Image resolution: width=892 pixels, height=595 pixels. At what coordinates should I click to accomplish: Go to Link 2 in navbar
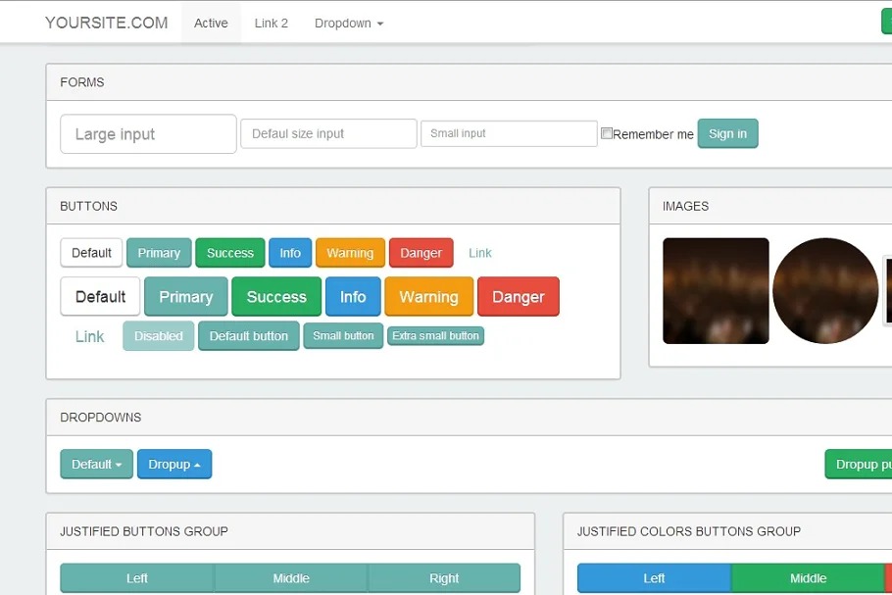pyautogui.click(x=272, y=24)
